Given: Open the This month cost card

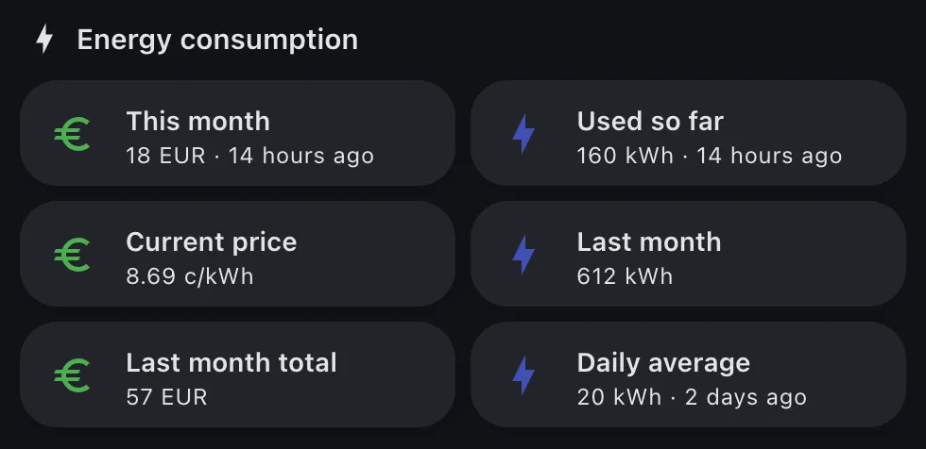Looking at the screenshot, I should coord(237,133).
